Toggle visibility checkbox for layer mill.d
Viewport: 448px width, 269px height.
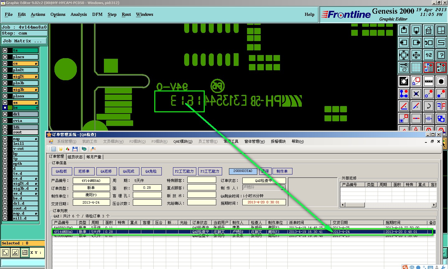pos(5,218)
